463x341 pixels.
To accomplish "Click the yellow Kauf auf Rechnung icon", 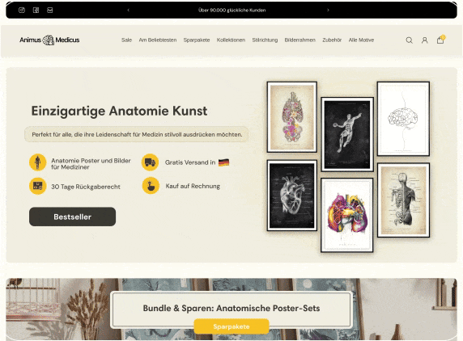I will (x=151, y=186).
